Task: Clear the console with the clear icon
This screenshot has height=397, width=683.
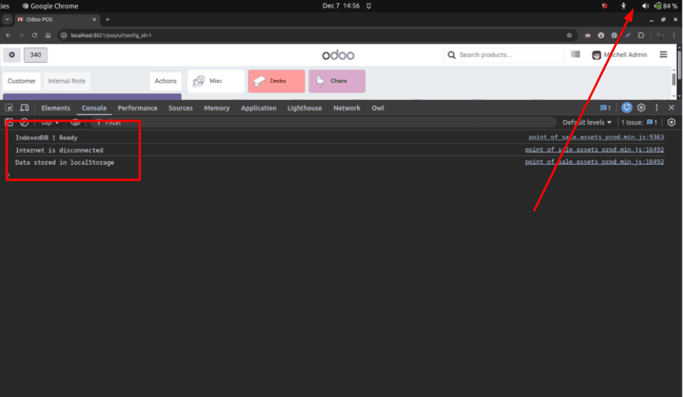Action: tap(25, 122)
